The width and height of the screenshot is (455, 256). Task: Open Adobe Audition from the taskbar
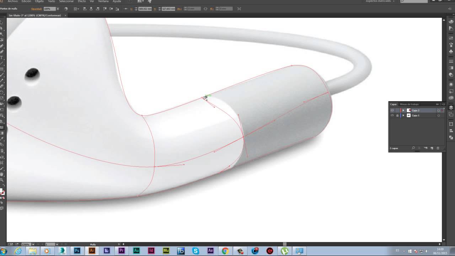click(136, 251)
